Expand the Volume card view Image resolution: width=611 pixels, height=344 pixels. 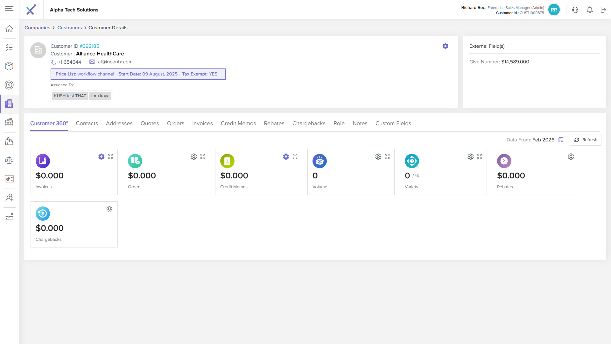387,156
